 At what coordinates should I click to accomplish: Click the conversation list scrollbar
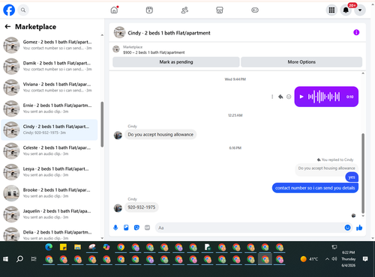tap(102, 124)
